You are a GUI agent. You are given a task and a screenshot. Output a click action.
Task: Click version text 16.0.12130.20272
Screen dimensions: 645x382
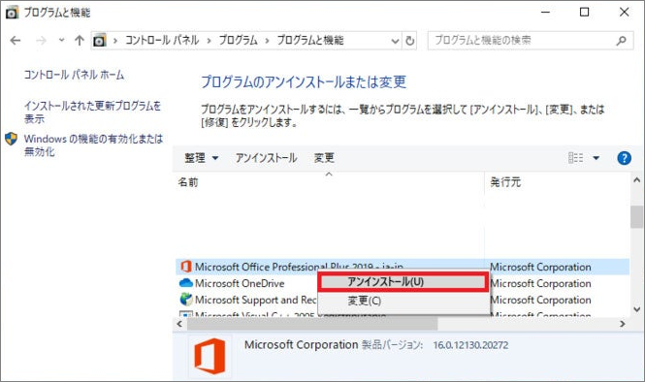(x=470, y=345)
